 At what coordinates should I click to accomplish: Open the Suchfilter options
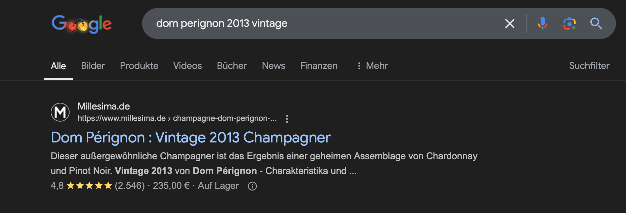589,66
